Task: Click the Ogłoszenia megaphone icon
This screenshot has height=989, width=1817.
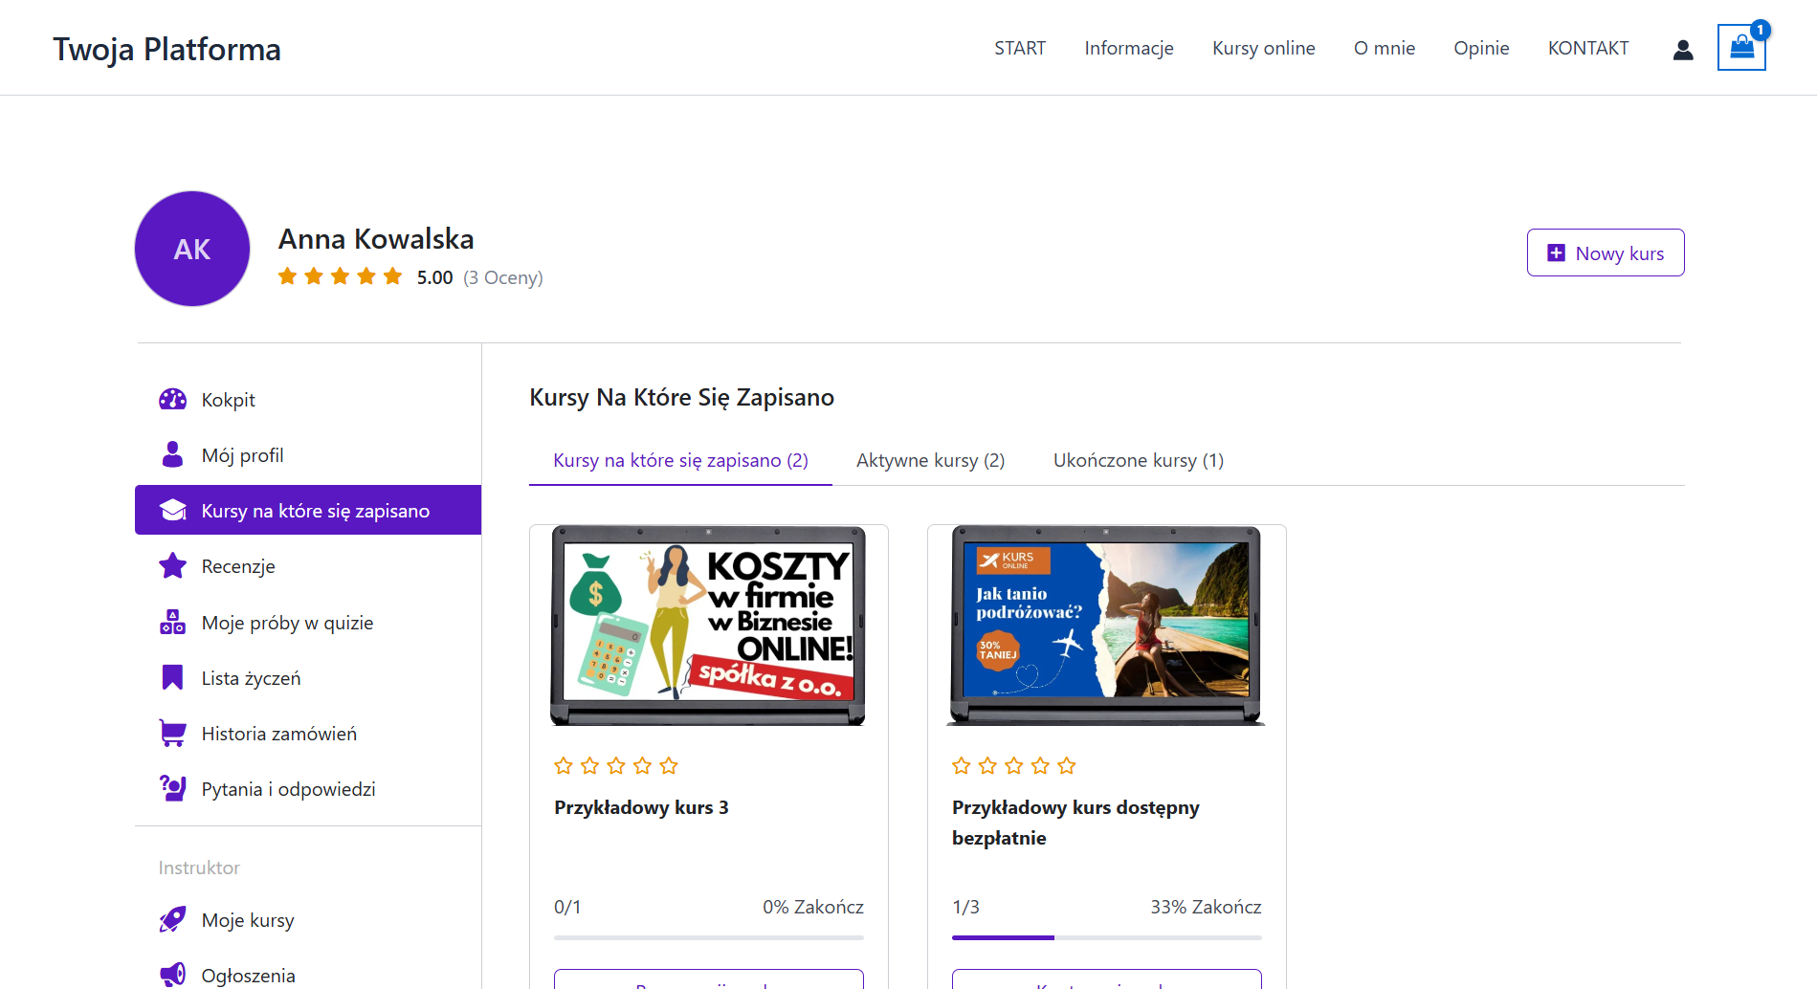Action: (172, 975)
